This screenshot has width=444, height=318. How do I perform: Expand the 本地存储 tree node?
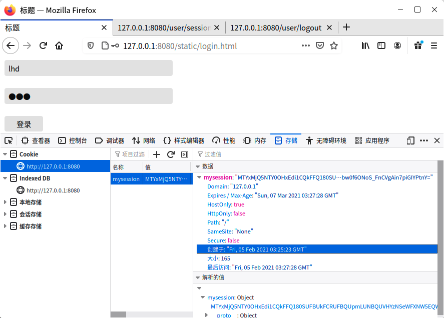tap(5, 202)
